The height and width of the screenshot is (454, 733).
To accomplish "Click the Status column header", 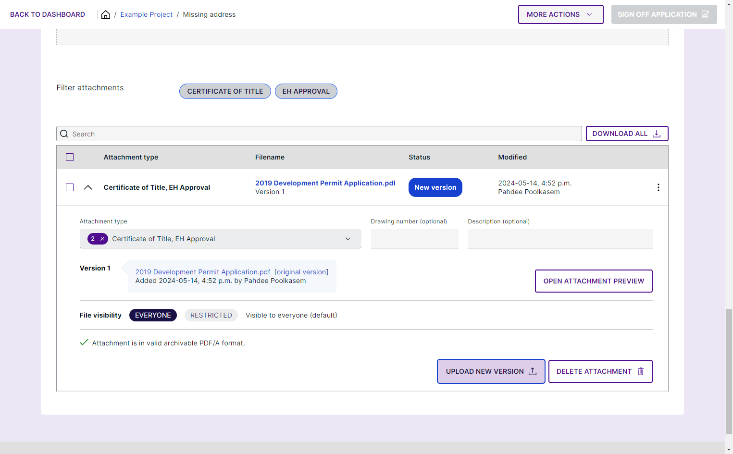I will pyautogui.click(x=419, y=157).
